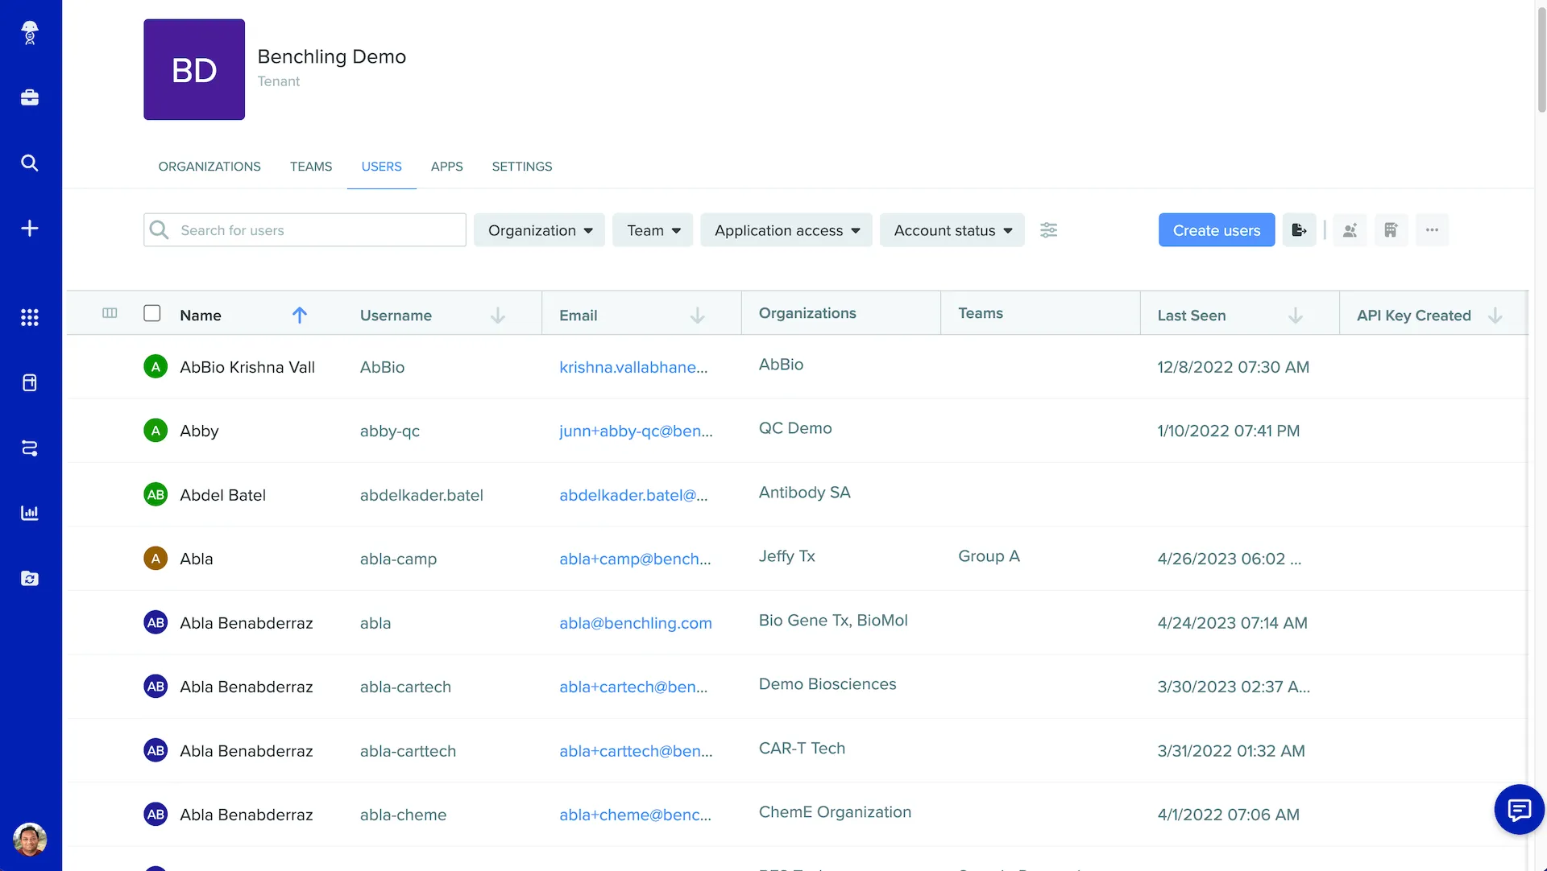Switch to the Organizations tab

(209, 167)
